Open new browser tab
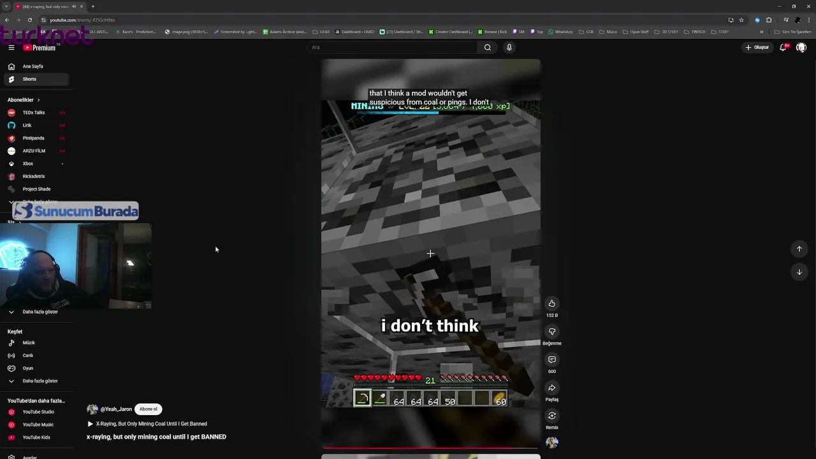 tap(92, 6)
